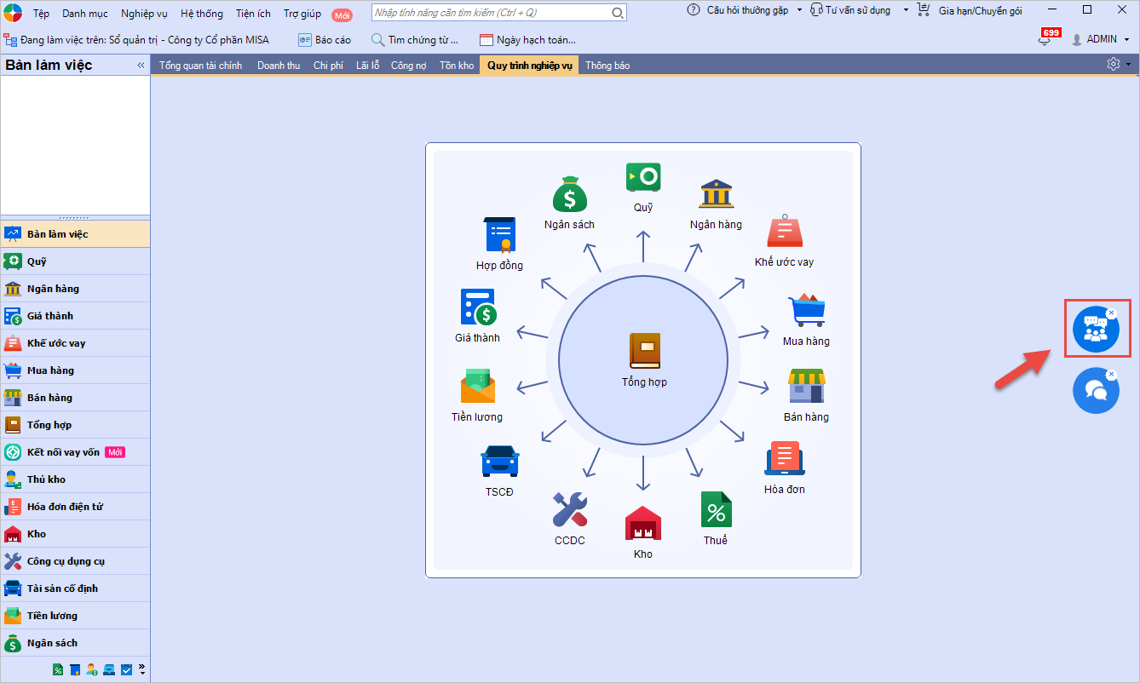Screen dimensions: 1140x683
Task: Open the TSCĐ car icon in diagram
Action: coord(499,461)
